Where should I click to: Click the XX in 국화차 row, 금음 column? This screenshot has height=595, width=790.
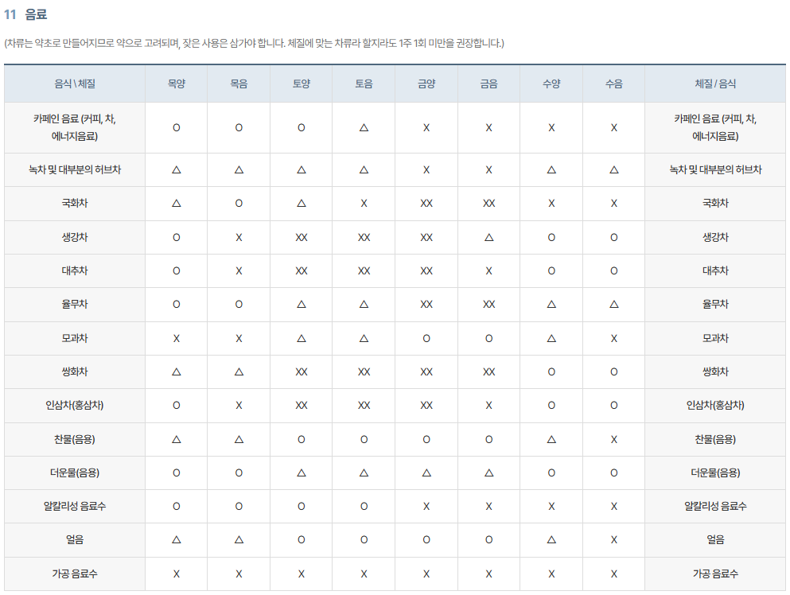[x=488, y=203]
